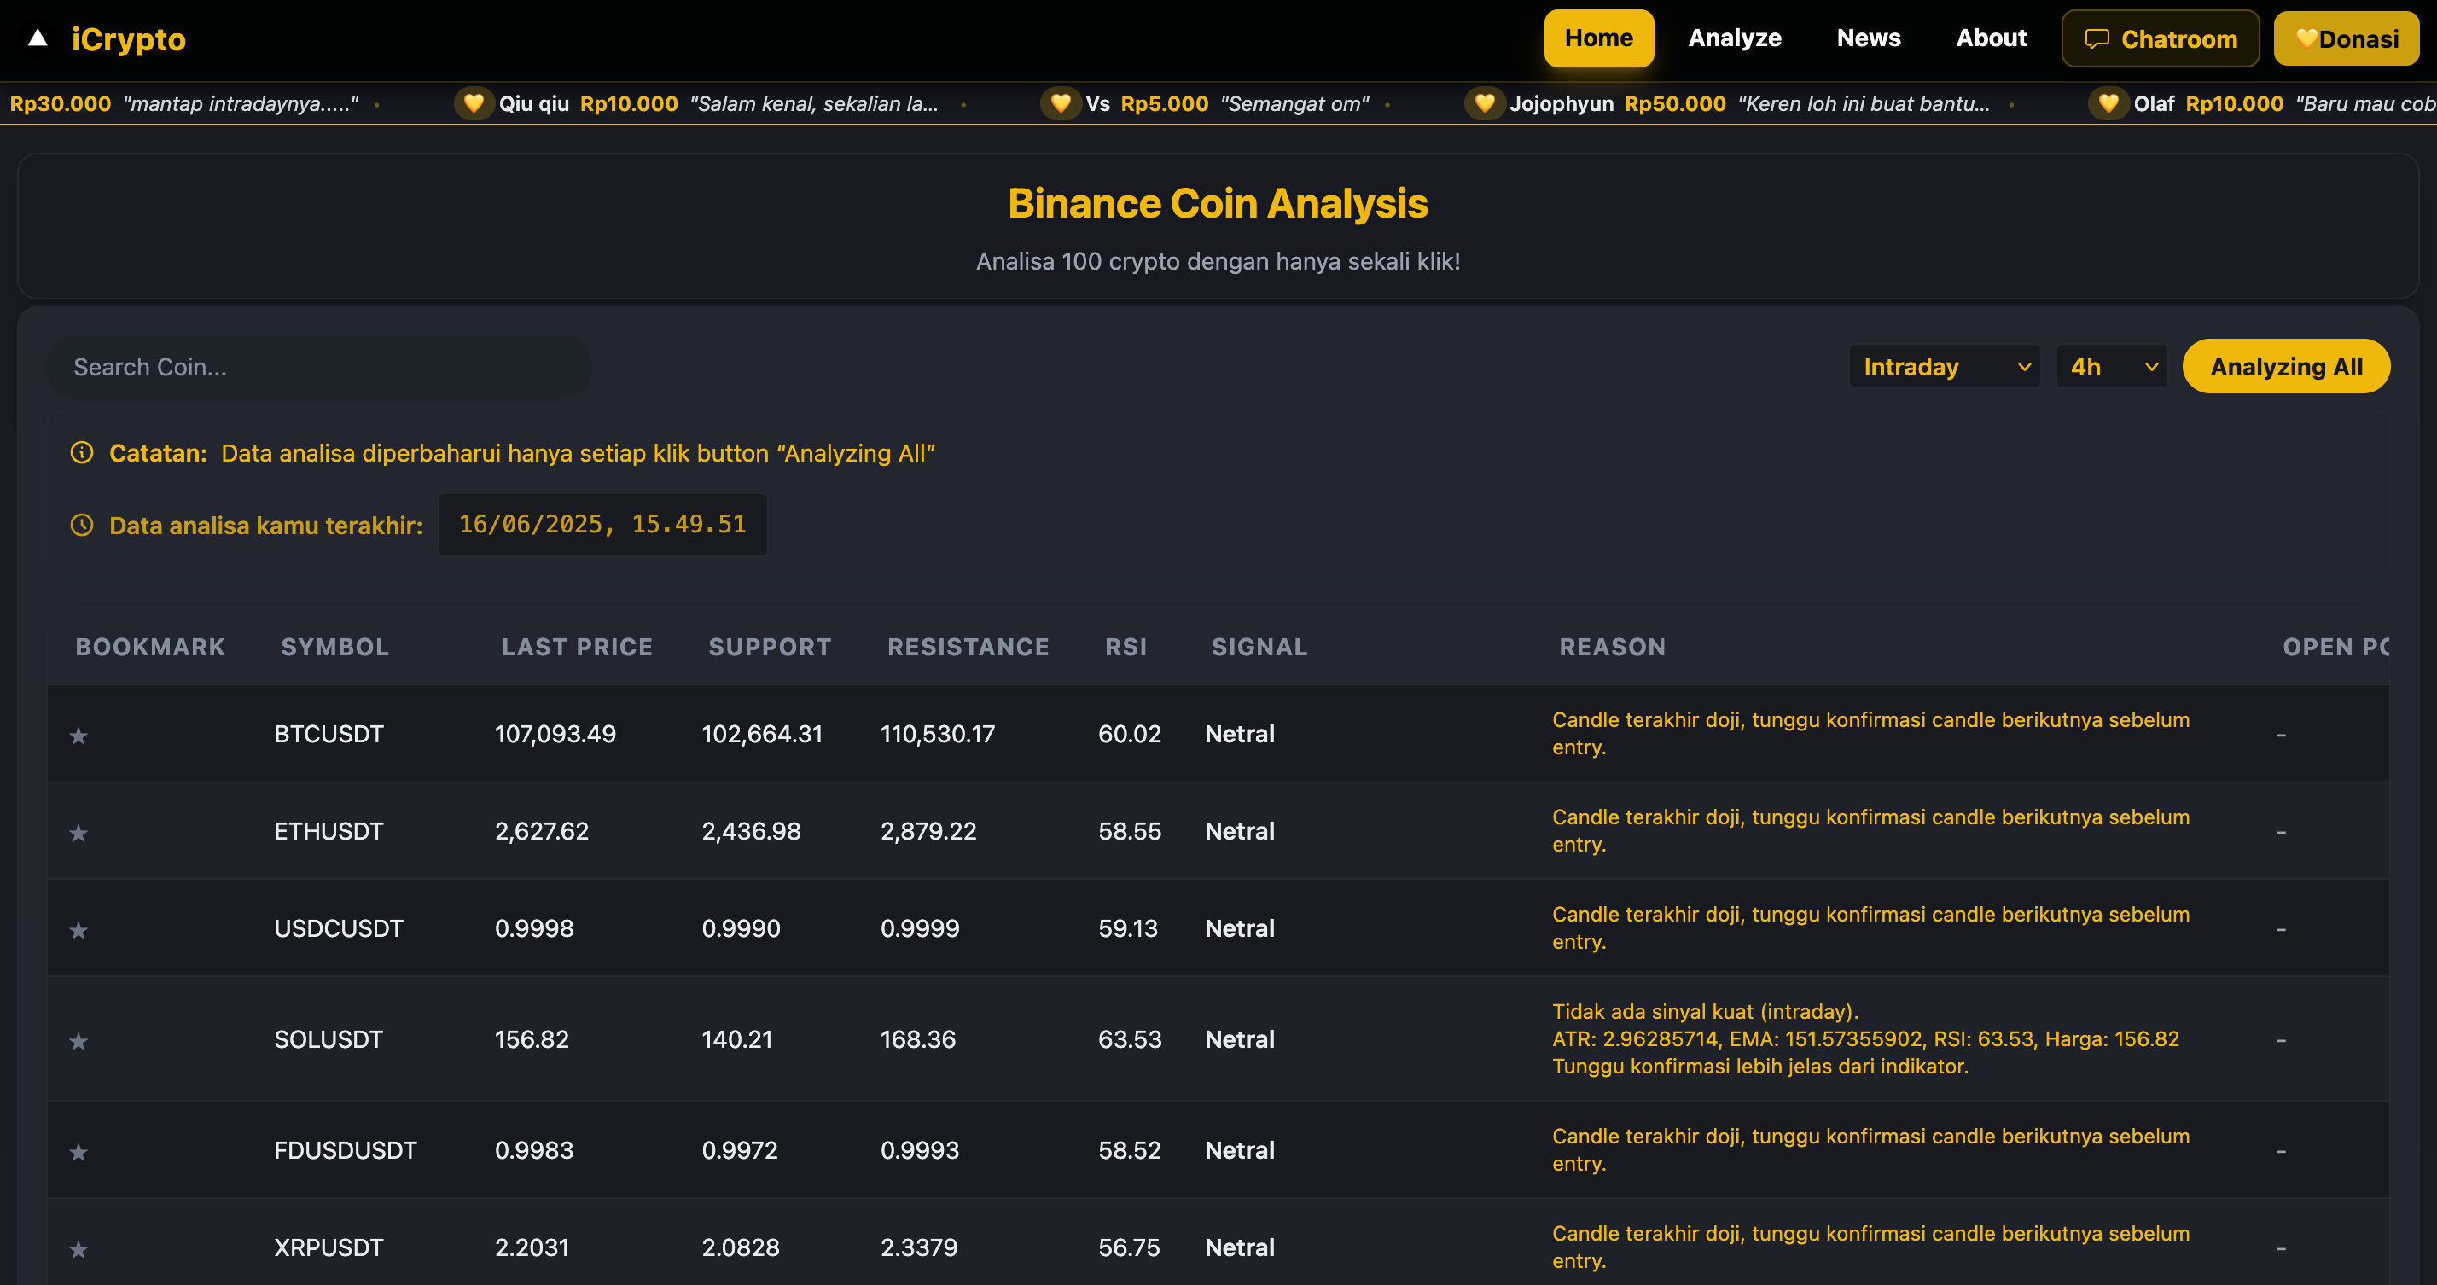The height and width of the screenshot is (1285, 2437).
Task: Select the USDCUSDT symbol cell
Action: tap(339, 928)
